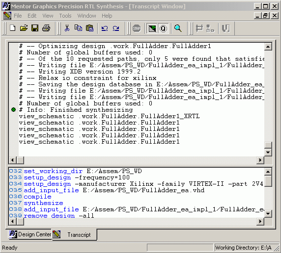Click the transcript horizontal scrollbar thumb
The width and height of the screenshot is (281, 253).
coord(20,160)
